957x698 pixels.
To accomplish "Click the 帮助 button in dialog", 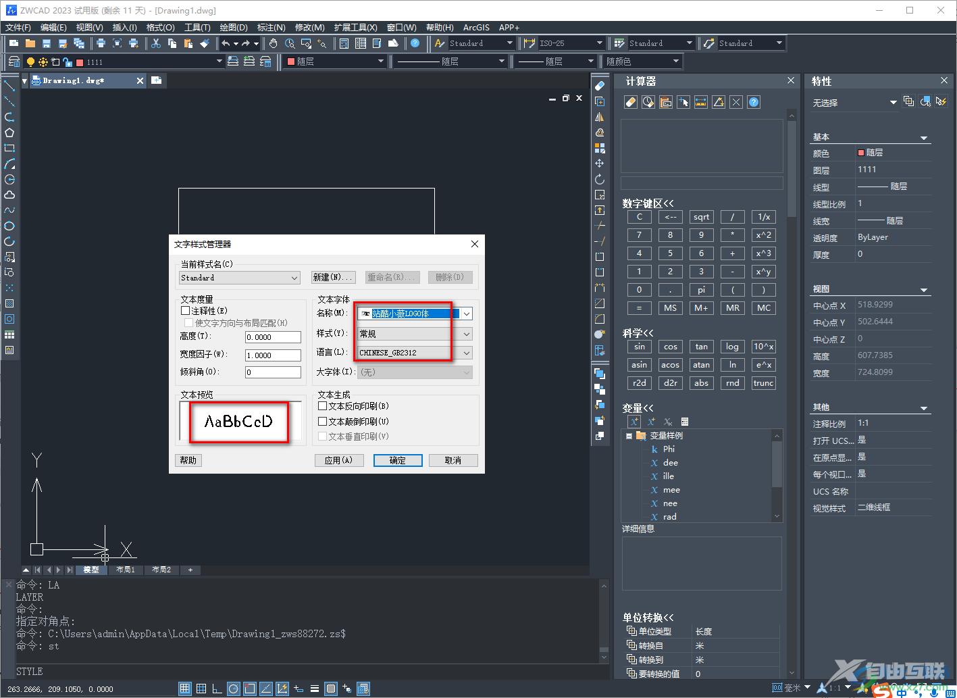I will point(188,460).
